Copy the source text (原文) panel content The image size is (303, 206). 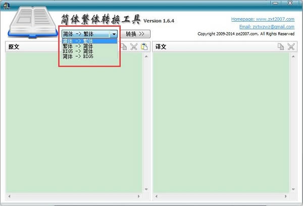124,47
